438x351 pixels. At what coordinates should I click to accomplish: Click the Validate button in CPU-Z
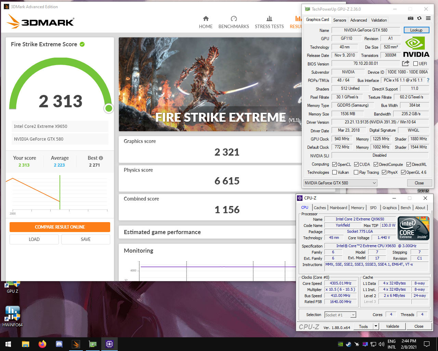(392, 326)
